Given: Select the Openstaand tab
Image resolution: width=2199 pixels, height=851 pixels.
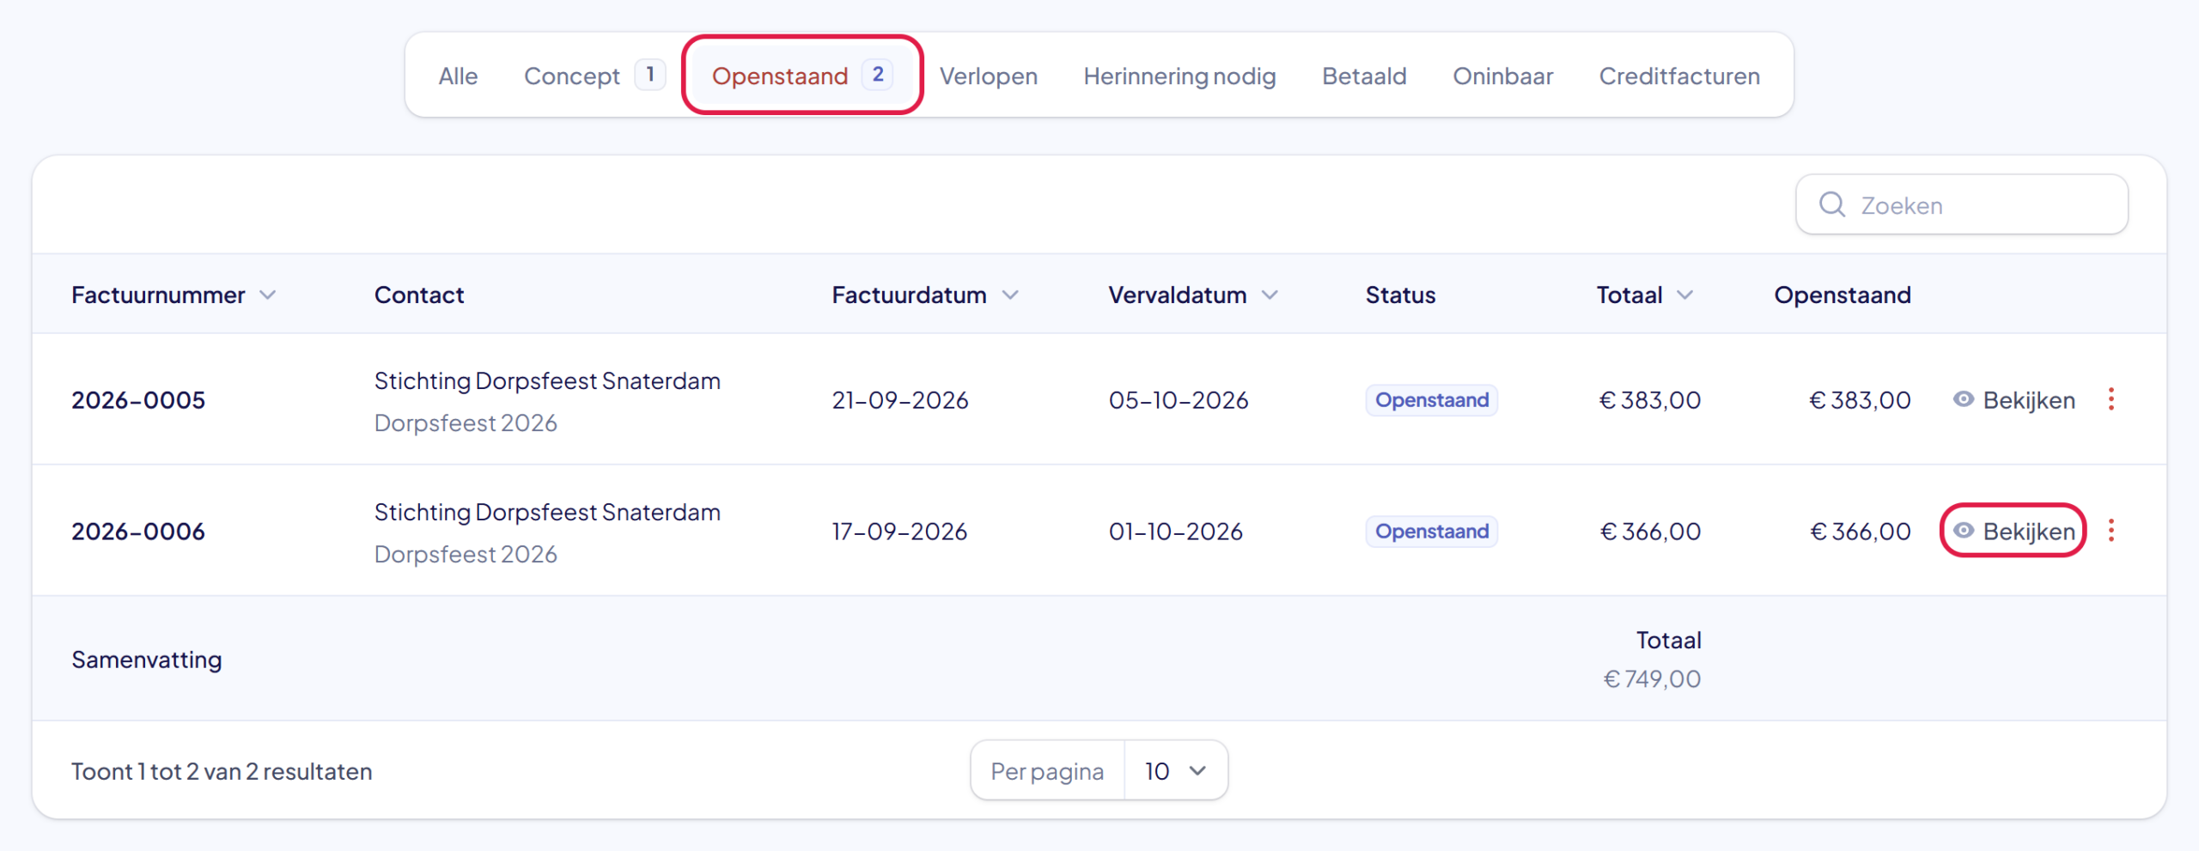Looking at the screenshot, I should [x=801, y=76].
